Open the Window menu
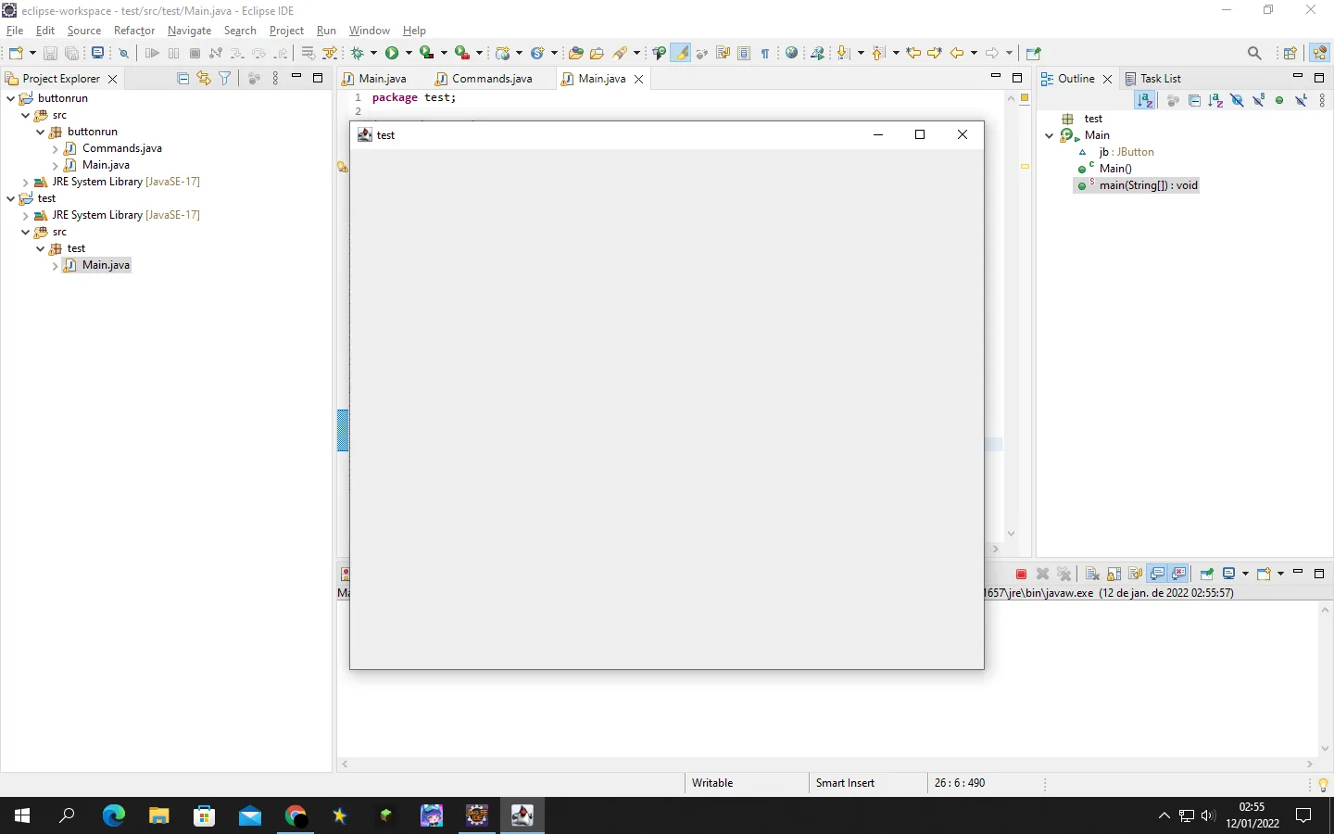 point(370,31)
